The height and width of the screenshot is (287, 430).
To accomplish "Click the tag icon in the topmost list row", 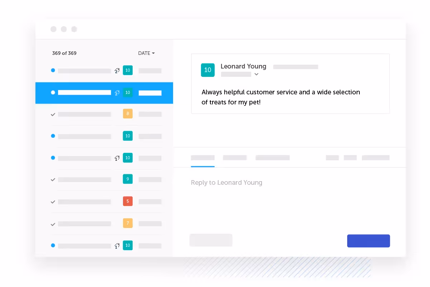I will click(x=117, y=71).
